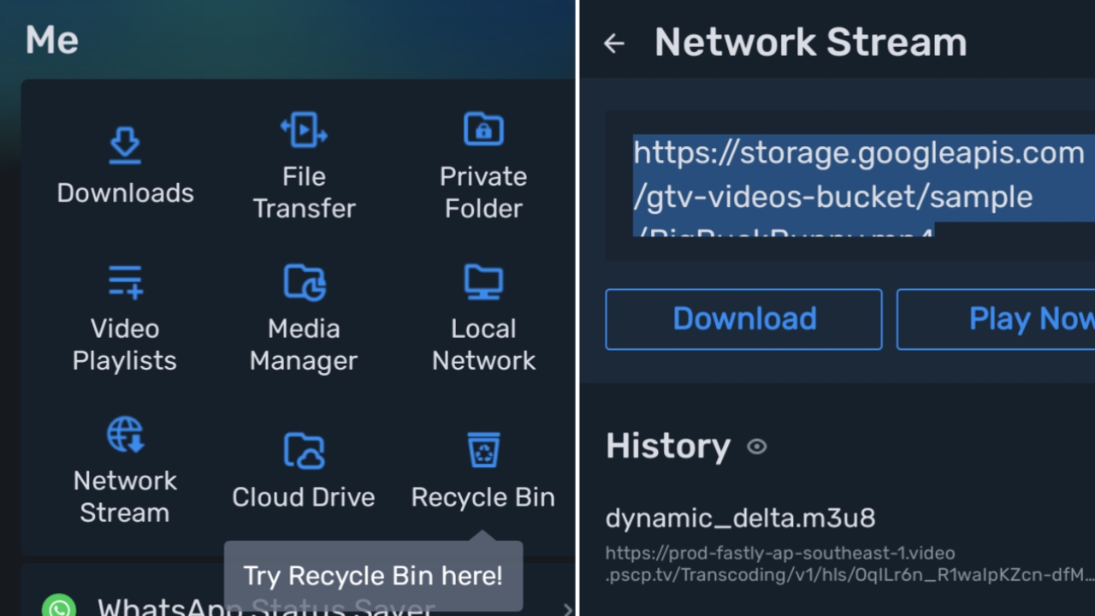The image size is (1095, 616).
Task: Go back using the arrow icon
Action: coord(614,44)
